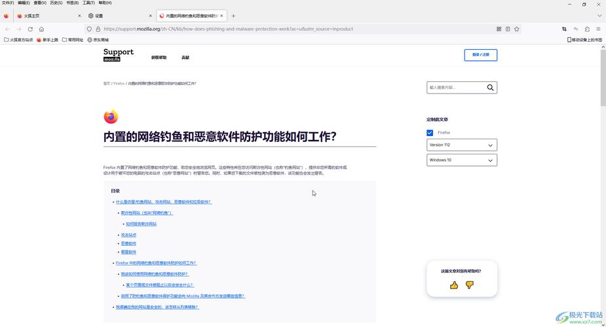This screenshot has height=327, width=606.
Task: Reload the current page
Action: pyautogui.click(x=30, y=29)
